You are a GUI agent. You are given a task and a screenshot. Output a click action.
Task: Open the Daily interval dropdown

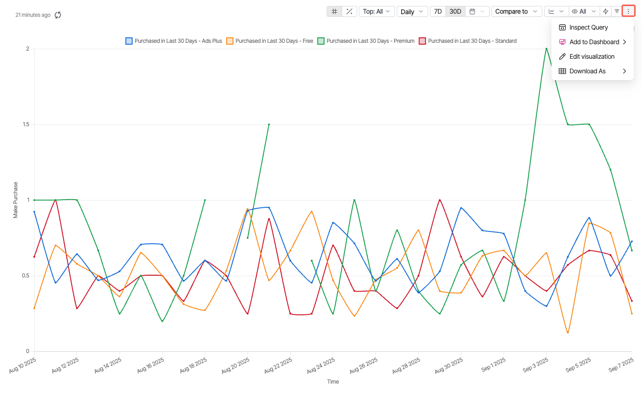(x=411, y=11)
